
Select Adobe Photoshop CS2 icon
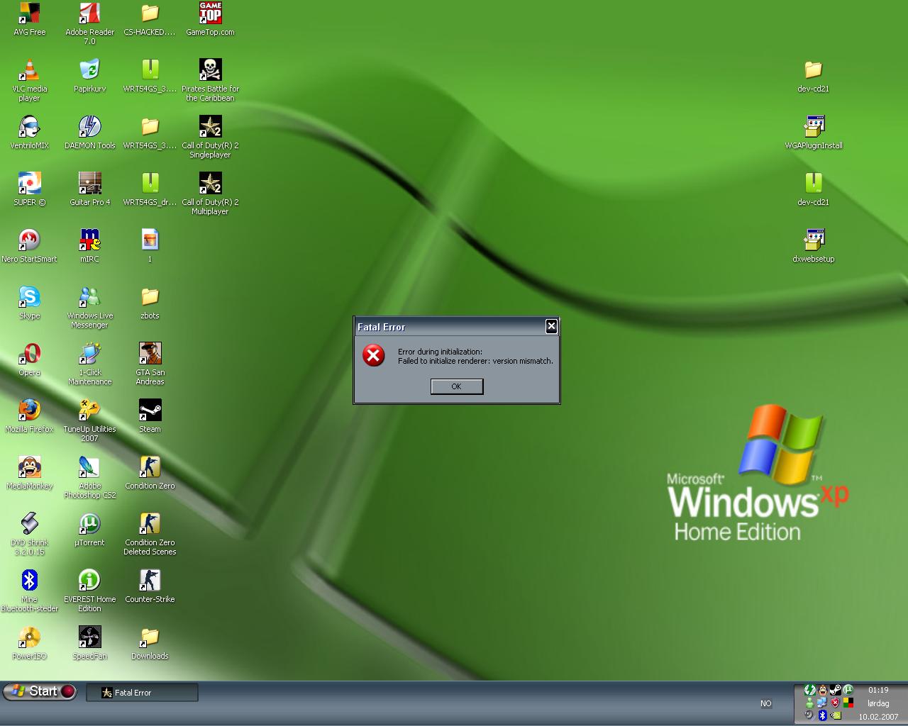click(x=89, y=477)
